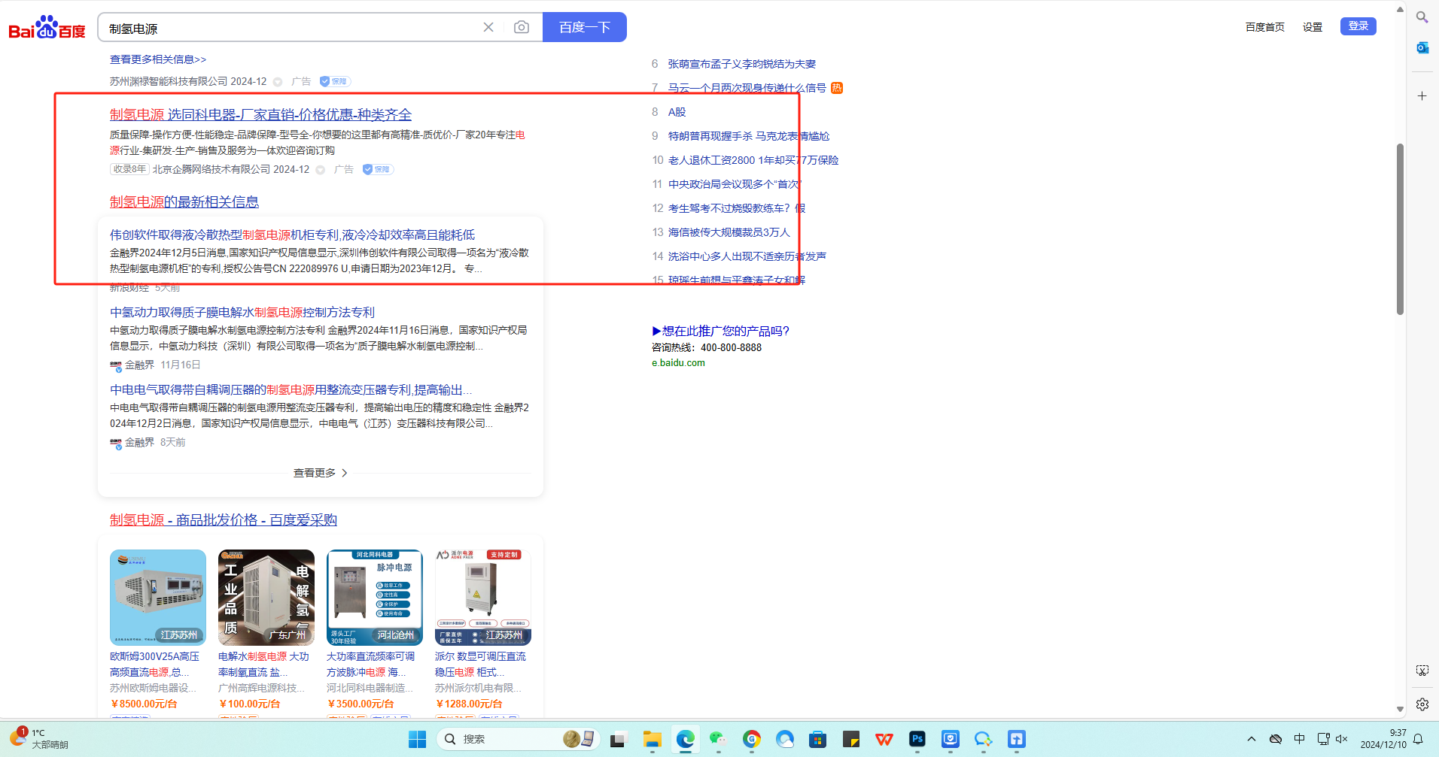Switch the 中 input method indicator
The height and width of the screenshot is (757, 1439).
click(x=1300, y=739)
